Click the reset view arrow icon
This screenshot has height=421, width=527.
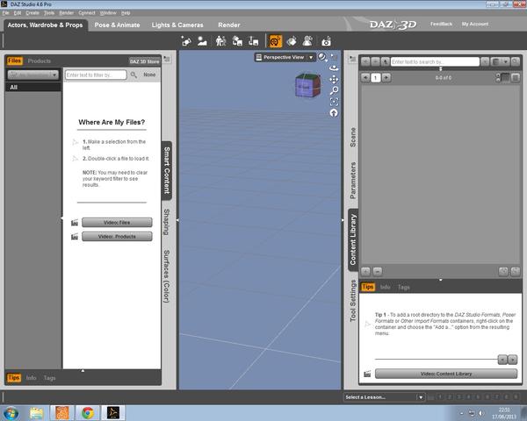[334, 113]
